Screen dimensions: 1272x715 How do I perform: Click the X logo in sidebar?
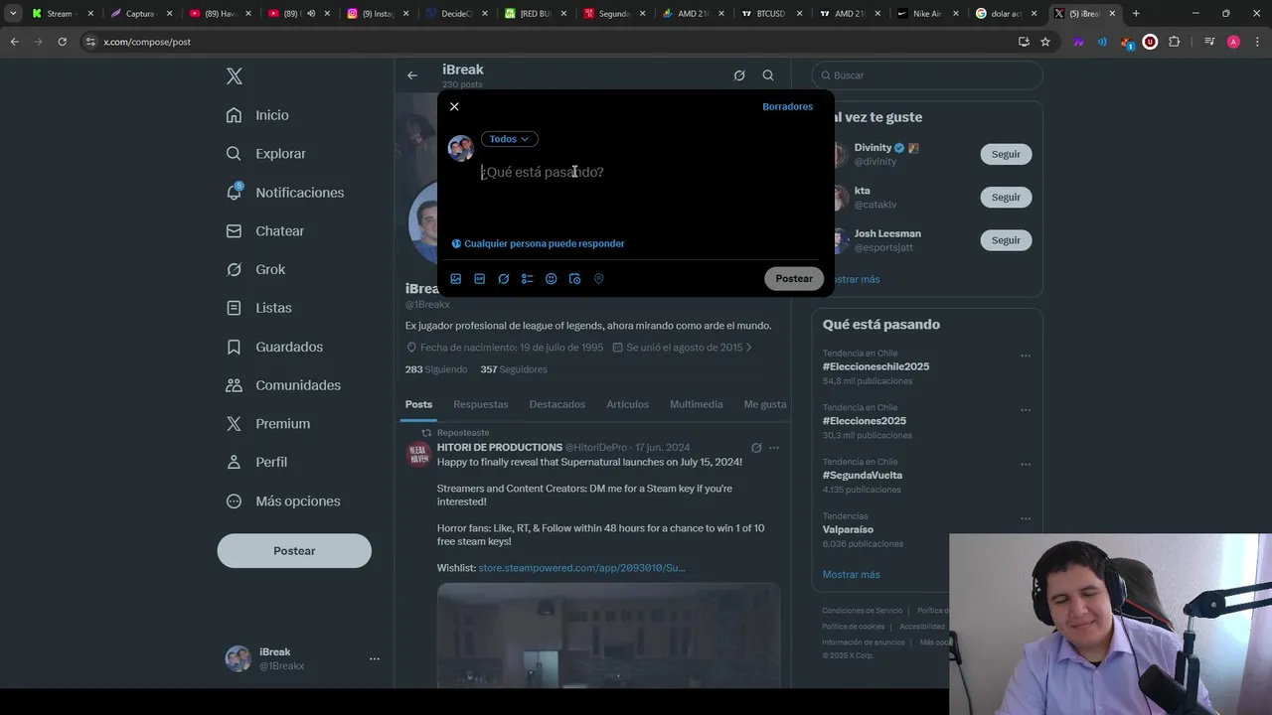pos(235,76)
